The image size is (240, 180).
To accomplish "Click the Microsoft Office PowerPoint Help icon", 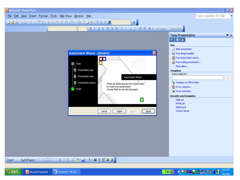I will [134, 22].
